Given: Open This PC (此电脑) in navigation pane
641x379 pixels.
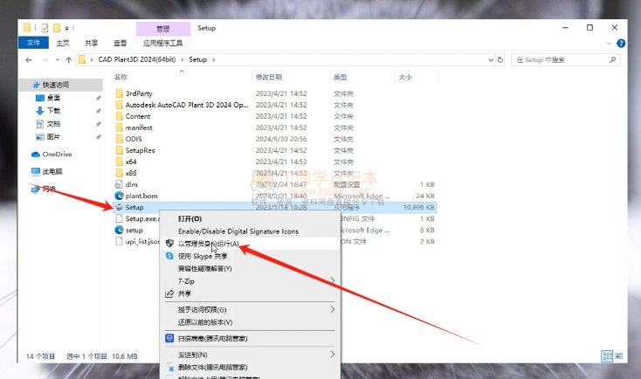Looking at the screenshot, I should click(47, 171).
